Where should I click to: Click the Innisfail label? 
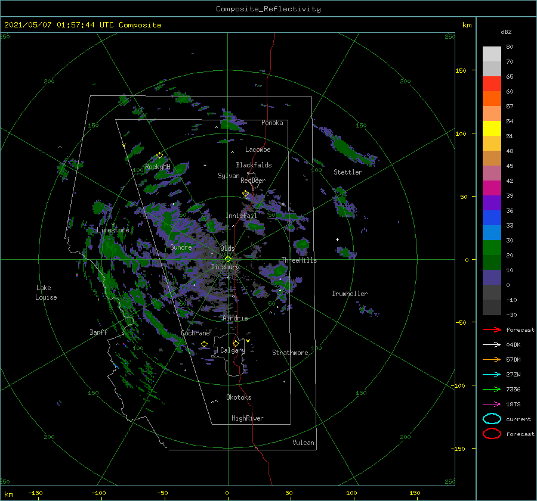click(x=241, y=216)
